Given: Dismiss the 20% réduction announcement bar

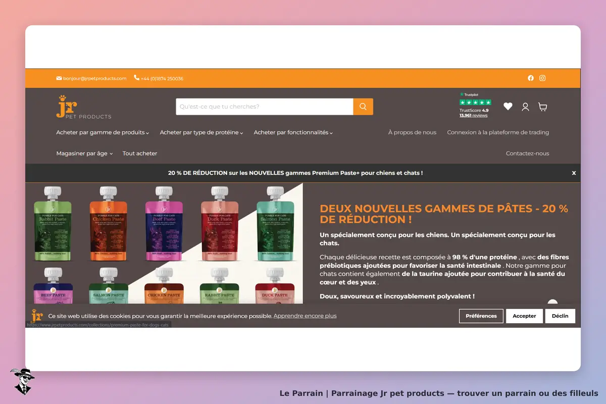Looking at the screenshot, I should 574,173.
